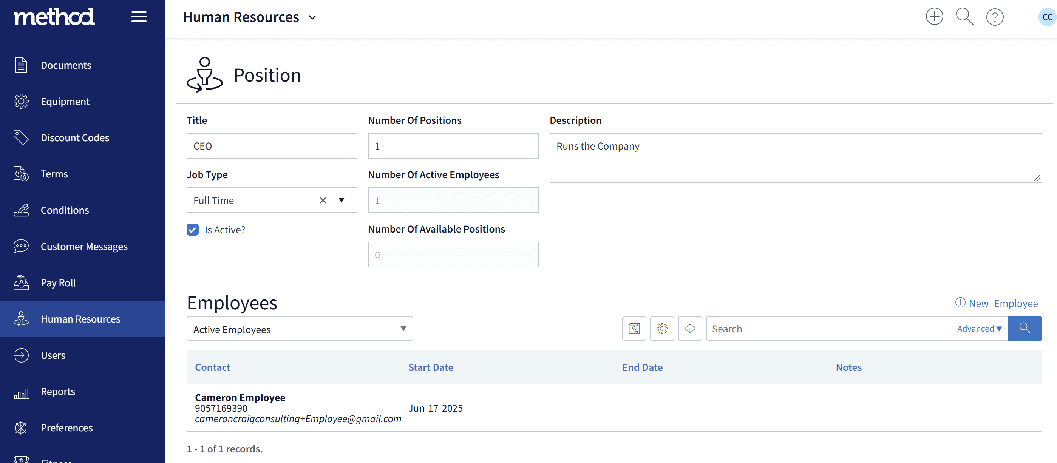Click the CC user avatar
1057x463 pixels.
point(1047,17)
